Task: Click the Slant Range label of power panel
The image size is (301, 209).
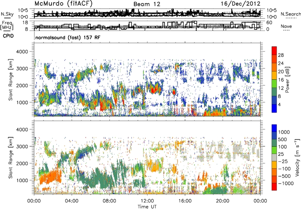Action: 11,80
